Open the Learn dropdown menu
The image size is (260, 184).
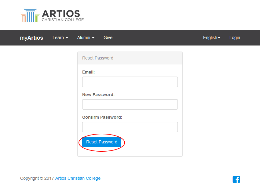coord(58,38)
